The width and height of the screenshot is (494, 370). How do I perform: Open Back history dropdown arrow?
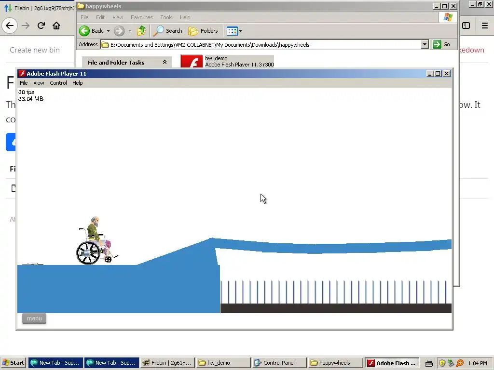pyautogui.click(x=108, y=31)
